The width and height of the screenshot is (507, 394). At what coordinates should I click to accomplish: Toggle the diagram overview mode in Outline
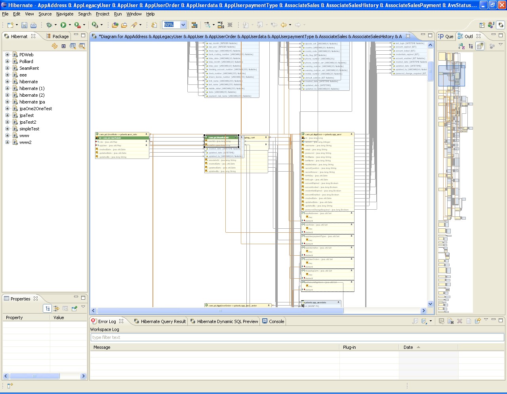tap(480, 46)
